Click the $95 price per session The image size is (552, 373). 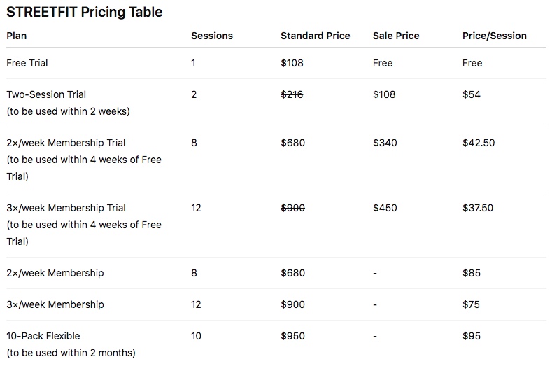click(472, 336)
